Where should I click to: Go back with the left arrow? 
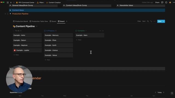point(11,2)
